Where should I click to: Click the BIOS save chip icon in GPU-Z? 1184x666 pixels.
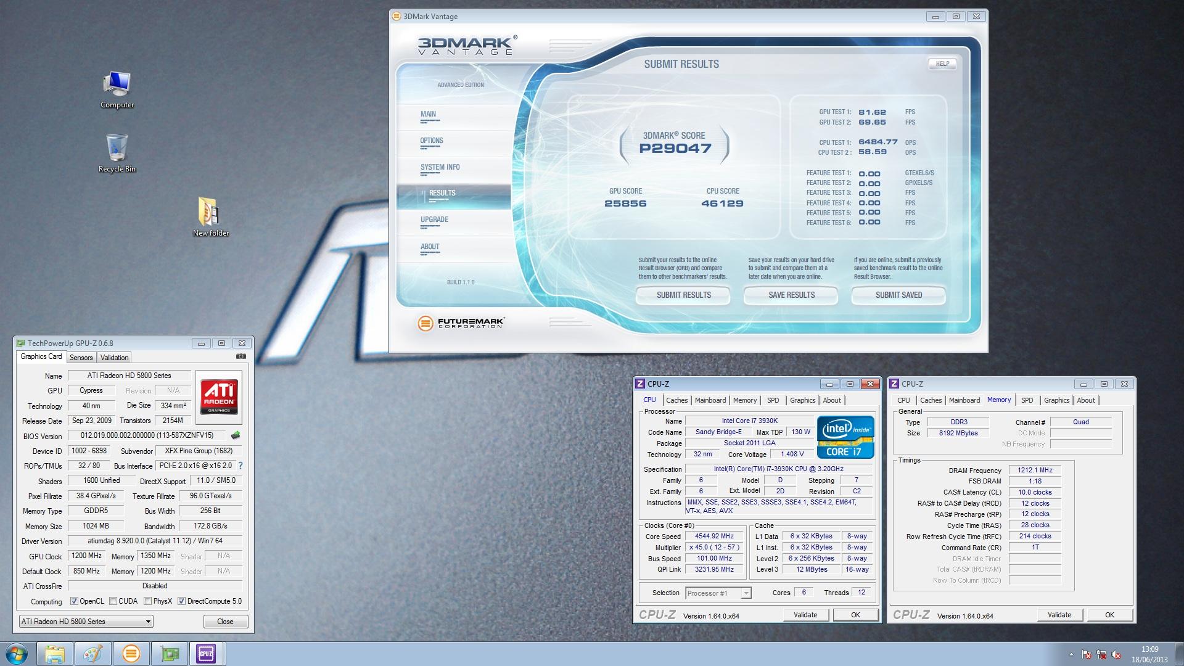click(x=236, y=435)
